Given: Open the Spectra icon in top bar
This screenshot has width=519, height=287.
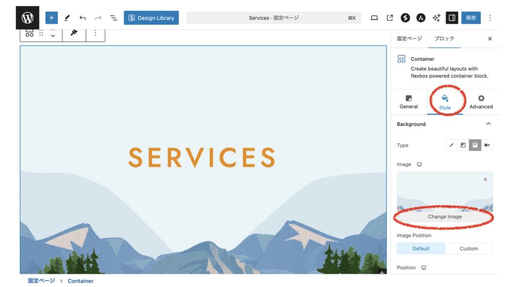Looking at the screenshot, I should pyautogui.click(x=405, y=18).
